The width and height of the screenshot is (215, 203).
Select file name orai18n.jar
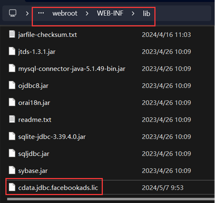34,103
